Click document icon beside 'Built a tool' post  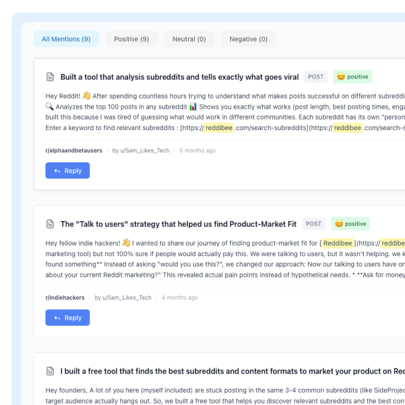[x=50, y=77]
